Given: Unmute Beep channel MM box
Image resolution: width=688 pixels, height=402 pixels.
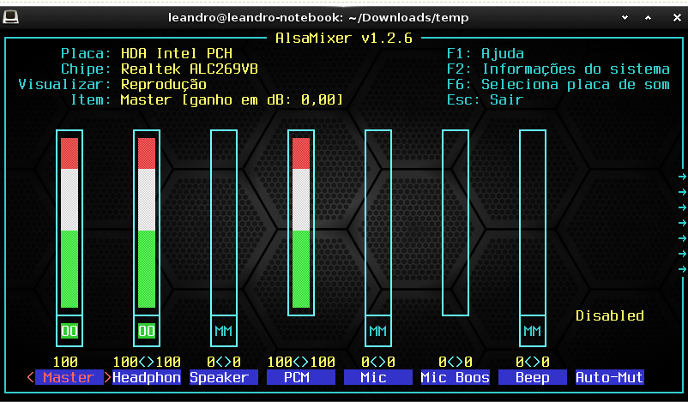Looking at the screenshot, I should [x=533, y=331].
